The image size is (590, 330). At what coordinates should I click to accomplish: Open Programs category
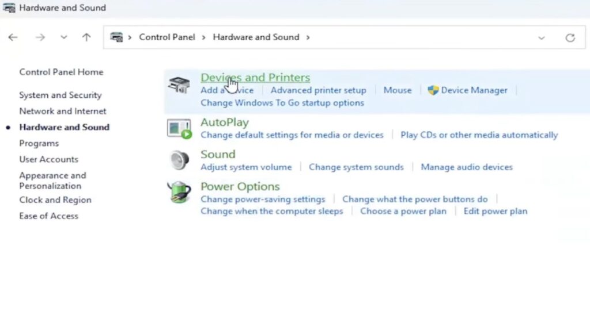point(39,143)
